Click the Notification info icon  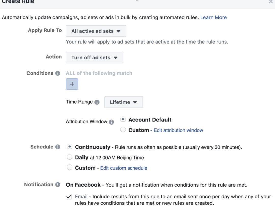[58, 185]
